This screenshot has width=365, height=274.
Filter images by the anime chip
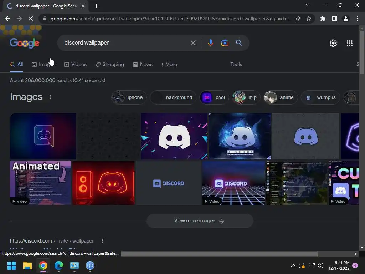click(281, 97)
